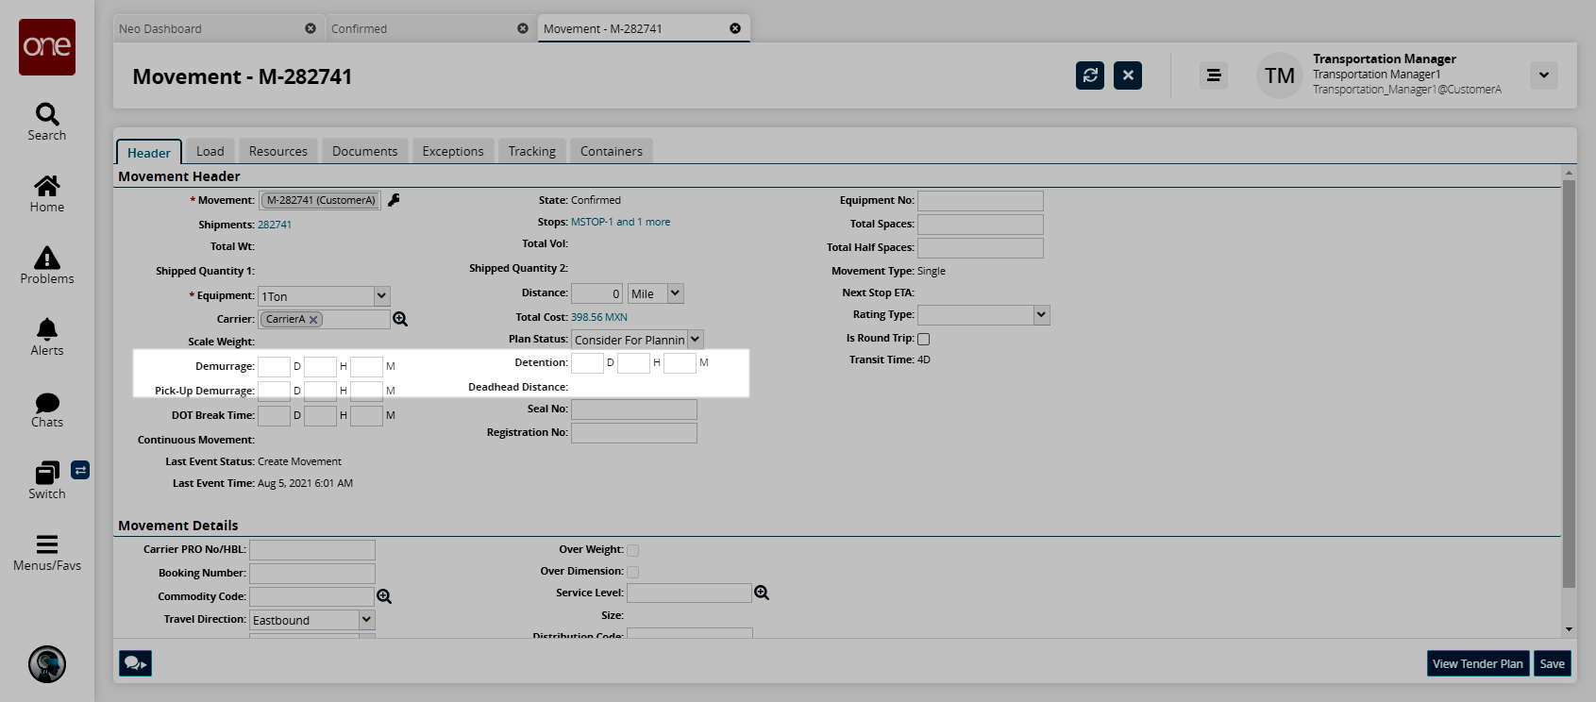Switch to the Tracking tab
This screenshot has height=702, width=1596.
(531, 151)
